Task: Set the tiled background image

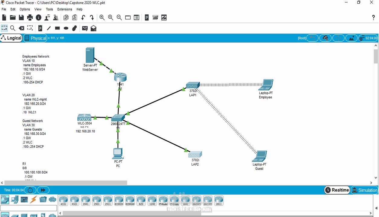Action: [x=352, y=38]
